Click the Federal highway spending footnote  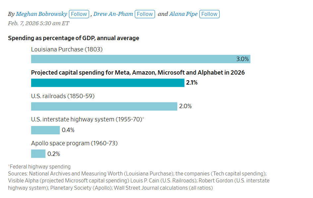40,166
